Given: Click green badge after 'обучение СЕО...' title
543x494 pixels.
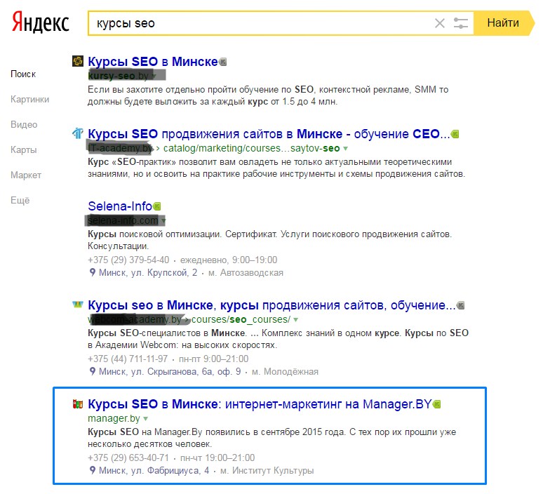Looking at the screenshot, I should [x=455, y=134].
